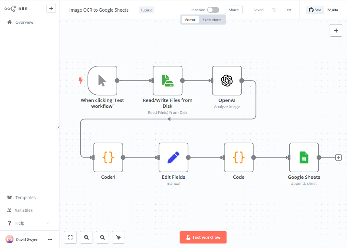The image size is (347, 248).
Task: Open the Code1 node
Action: point(108,158)
